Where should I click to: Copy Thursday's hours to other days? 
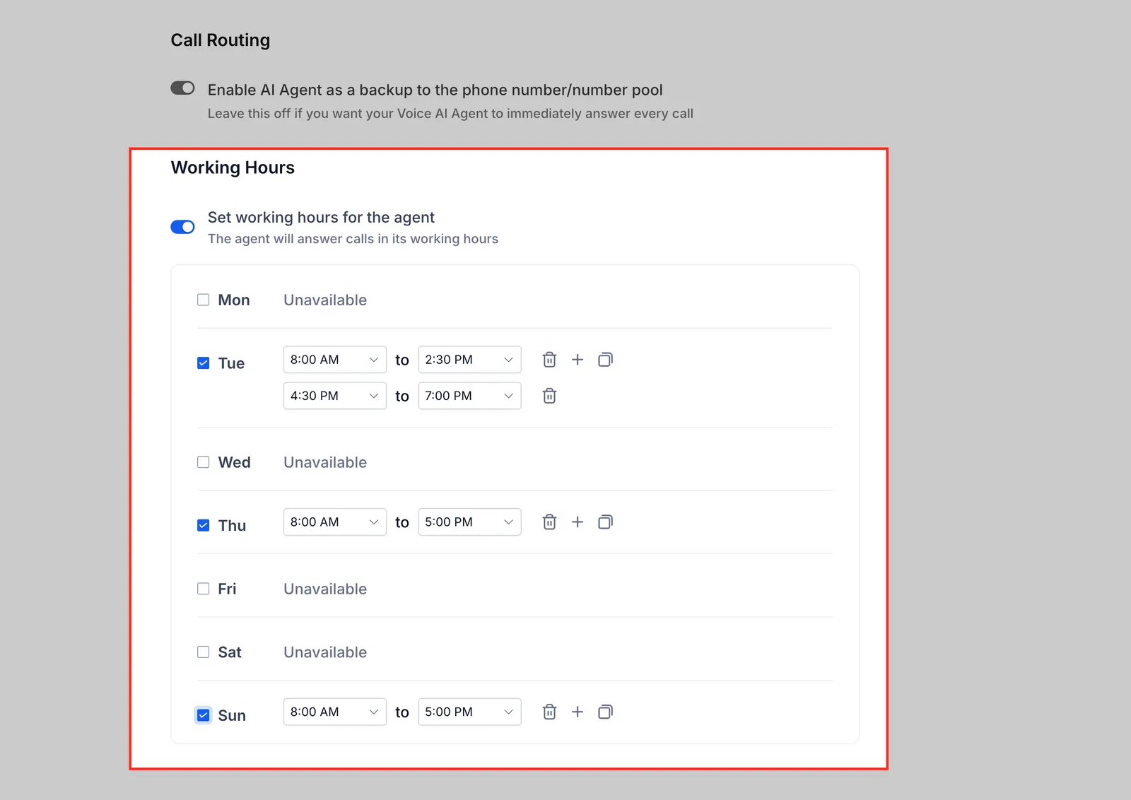point(605,522)
